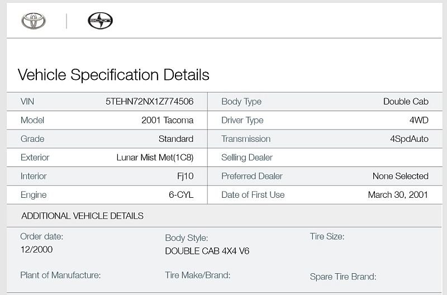Select the VIN number 5TEHN72NX1Z774506
Image resolution: width=447 pixels, height=295 pixels.
150,102
